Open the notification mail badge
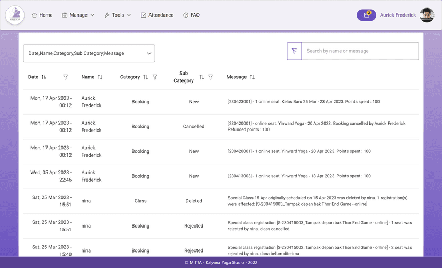Screen dimensions: 442x268 coord(366,15)
